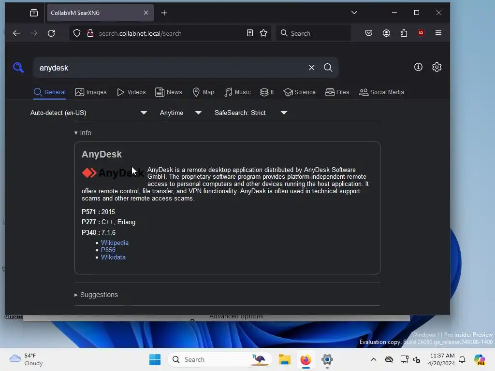Submit search with magnifier button

pyautogui.click(x=328, y=68)
